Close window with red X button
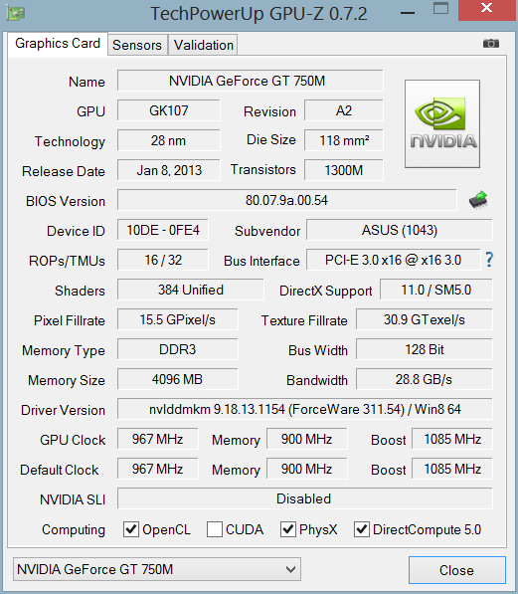This screenshot has width=518, height=594. (487, 9)
